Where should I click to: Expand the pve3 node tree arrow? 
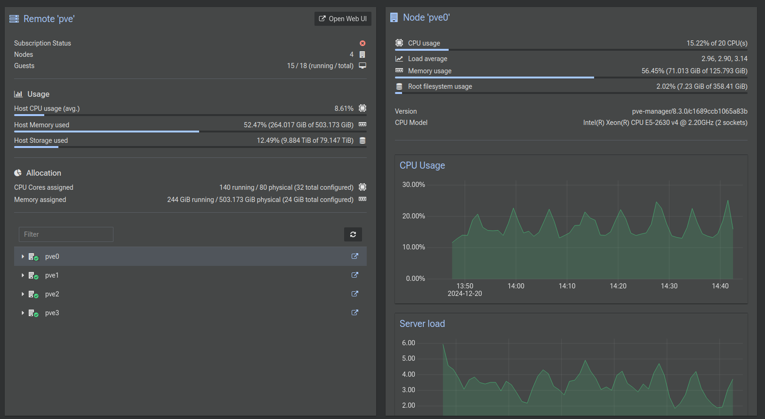(23, 313)
